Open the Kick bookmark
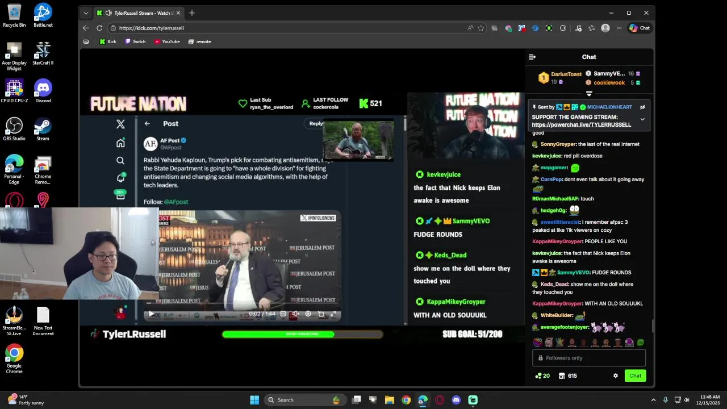The width and height of the screenshot is (727, 409). (x=108, y=41)
